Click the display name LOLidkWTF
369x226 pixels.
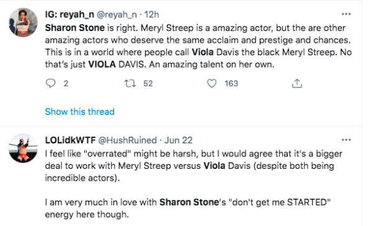70,140
